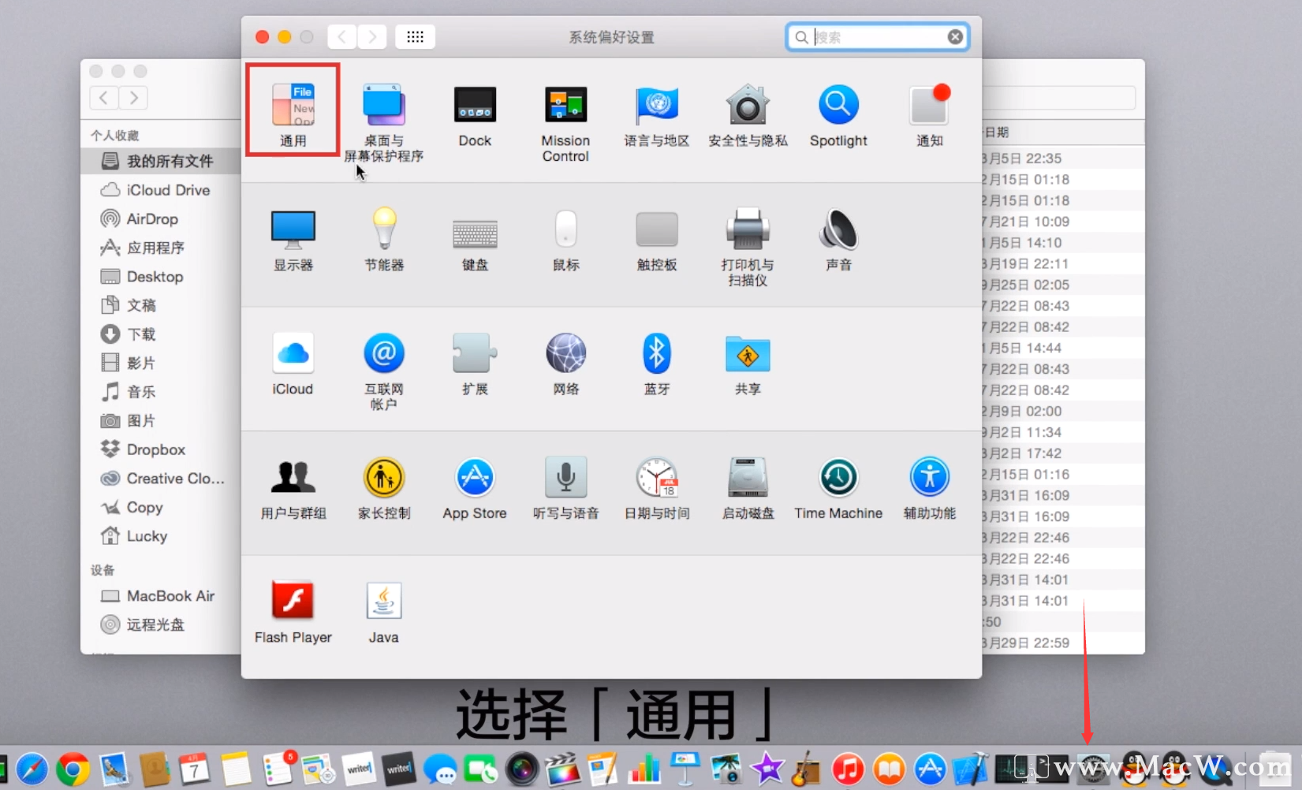Select AirDrop in the Finder sidebar

[150, 218]
